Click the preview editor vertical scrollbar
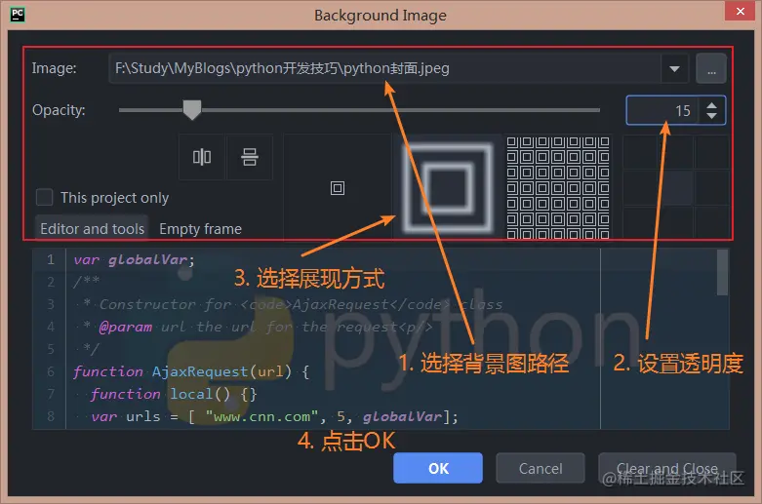The image size is (762, 504). [x=723, y=272]
